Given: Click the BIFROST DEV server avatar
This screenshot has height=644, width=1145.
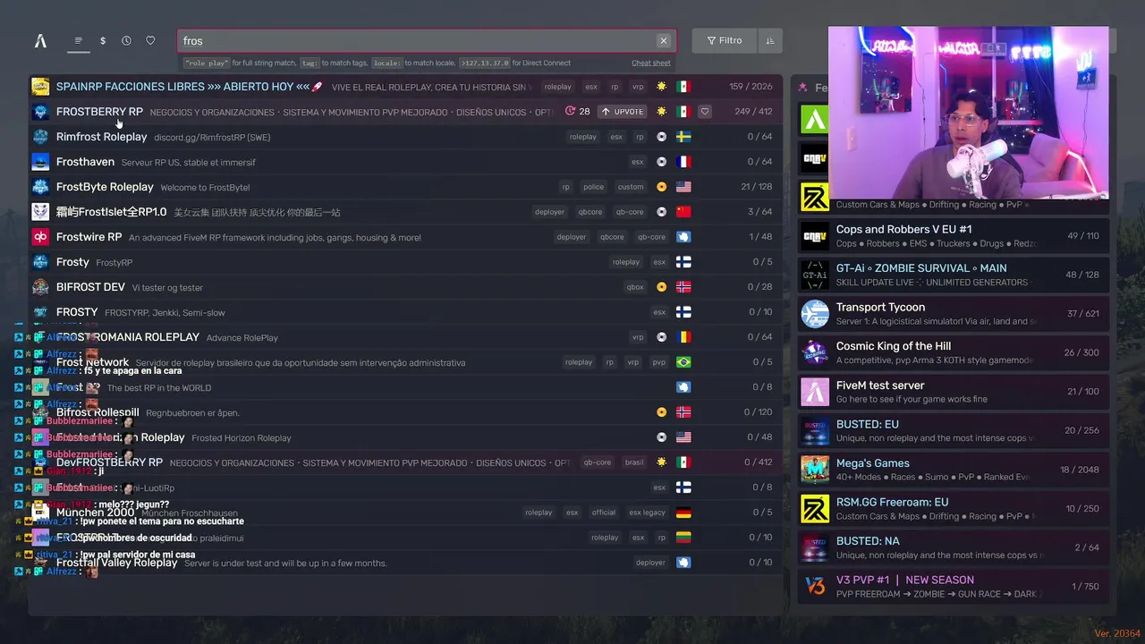Looking at the screenshot, I should (40, 287).
